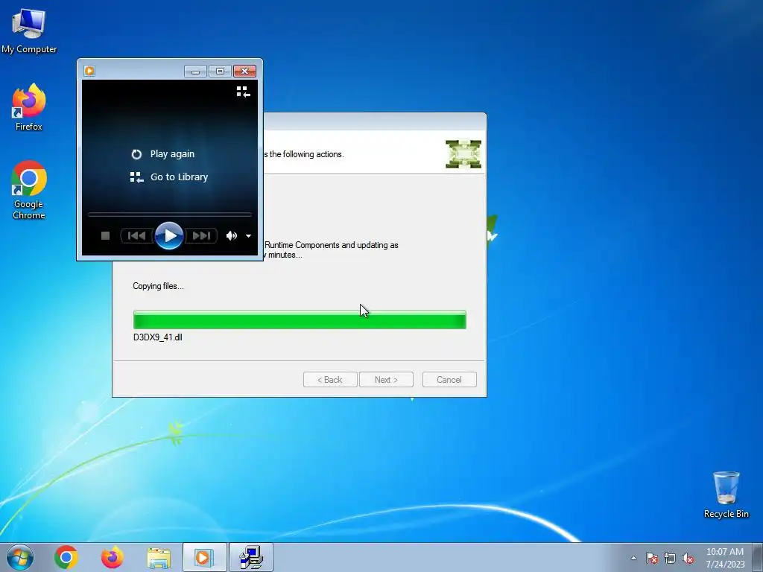The height and width of the screenshot is (572, 763).
Task: Click the green installer progress bar
Action: pos(300,320)
